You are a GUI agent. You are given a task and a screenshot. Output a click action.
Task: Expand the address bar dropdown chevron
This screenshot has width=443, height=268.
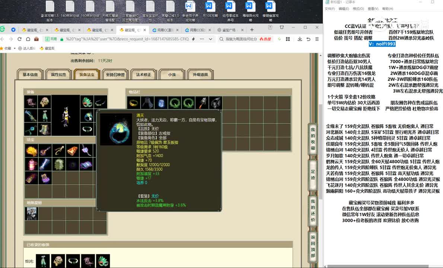[210, 39]
